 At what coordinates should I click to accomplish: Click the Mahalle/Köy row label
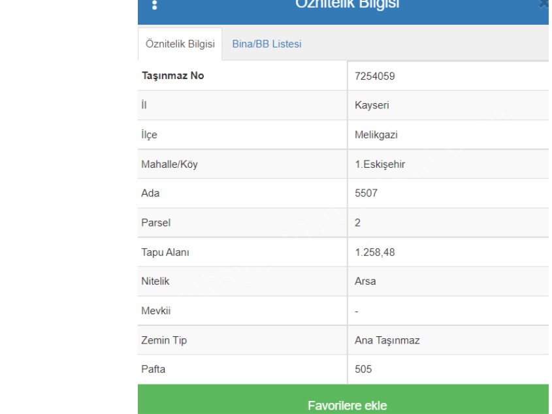[x=170, y=164]
